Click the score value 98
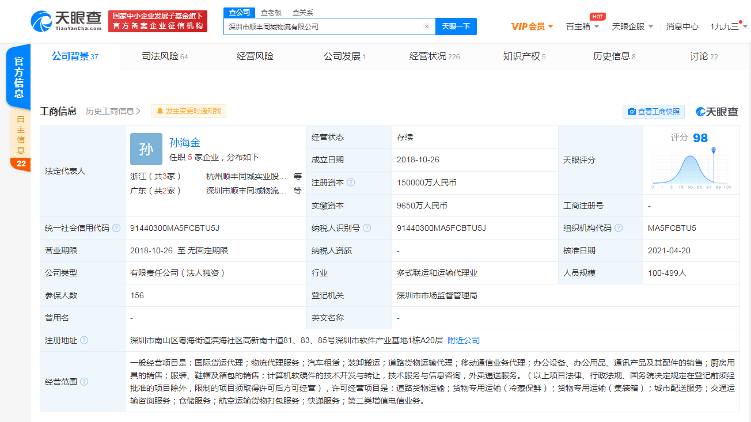The height and width of the screenshot is (422, 751). pos(700,138)
